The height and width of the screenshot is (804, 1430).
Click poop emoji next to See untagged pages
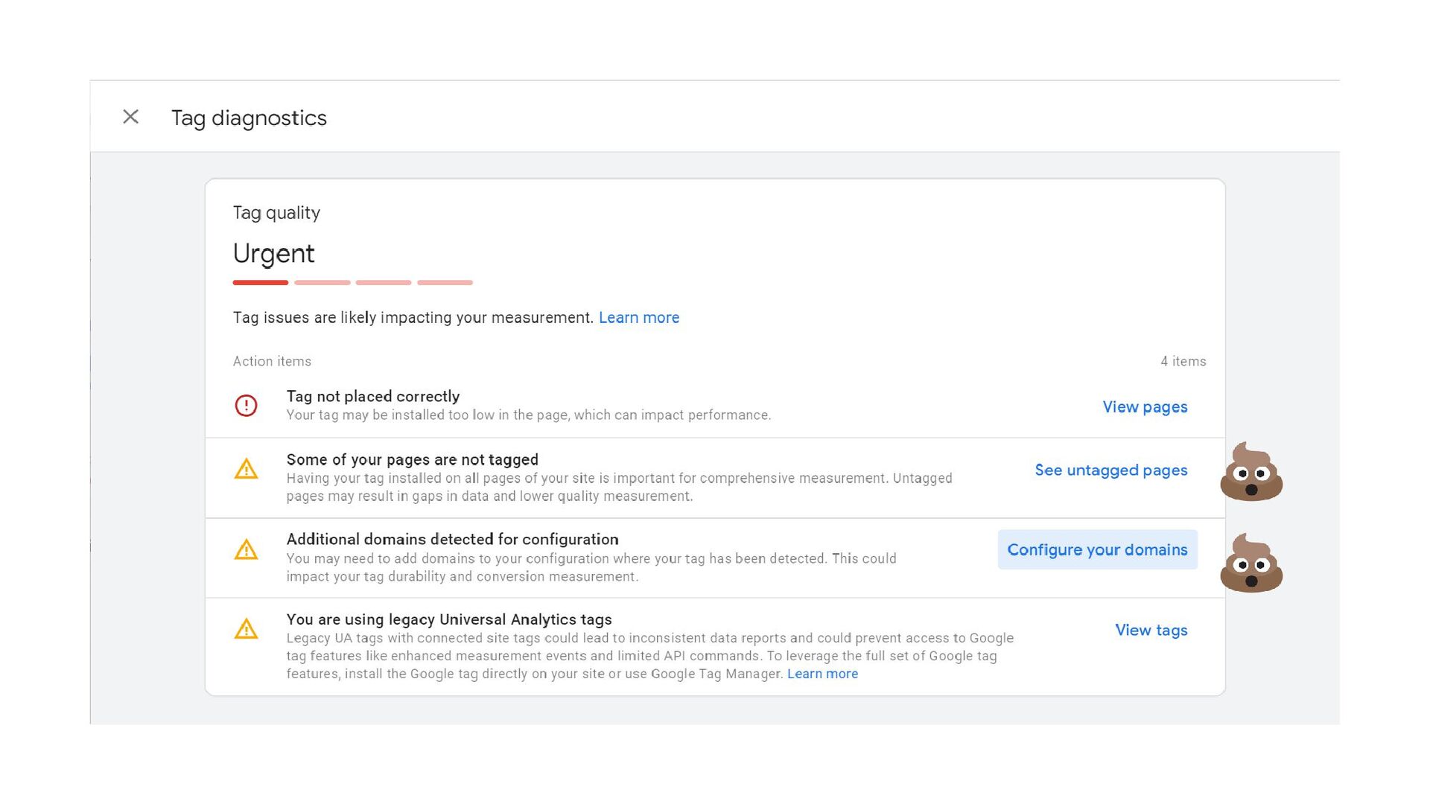(1251, 471)
